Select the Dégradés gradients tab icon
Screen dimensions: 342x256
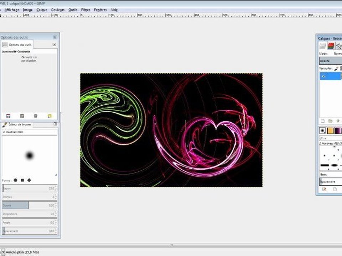point(338,130)
